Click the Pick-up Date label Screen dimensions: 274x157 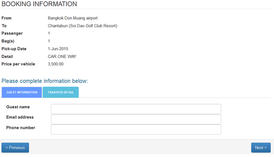tap(14, 49)
